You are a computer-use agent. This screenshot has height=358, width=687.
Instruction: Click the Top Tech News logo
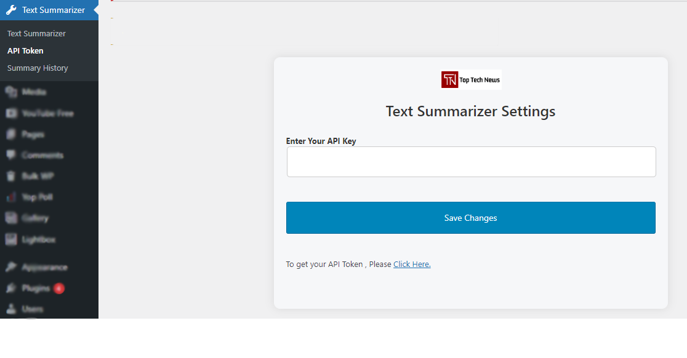[x=471, y=79]
